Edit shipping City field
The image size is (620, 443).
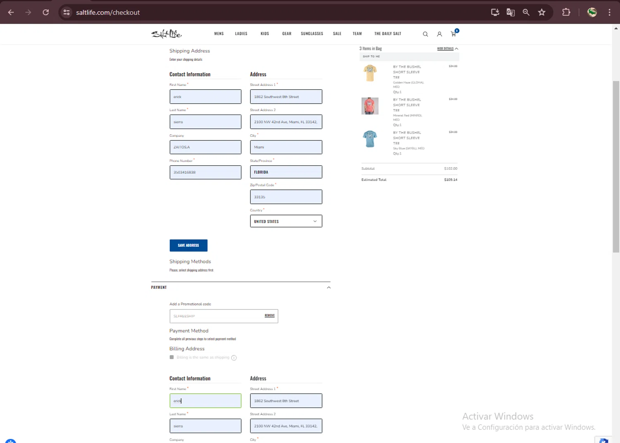[286, 147]
